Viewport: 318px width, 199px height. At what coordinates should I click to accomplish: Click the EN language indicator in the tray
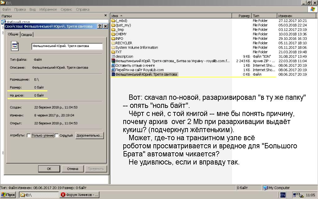pos(283,195)
